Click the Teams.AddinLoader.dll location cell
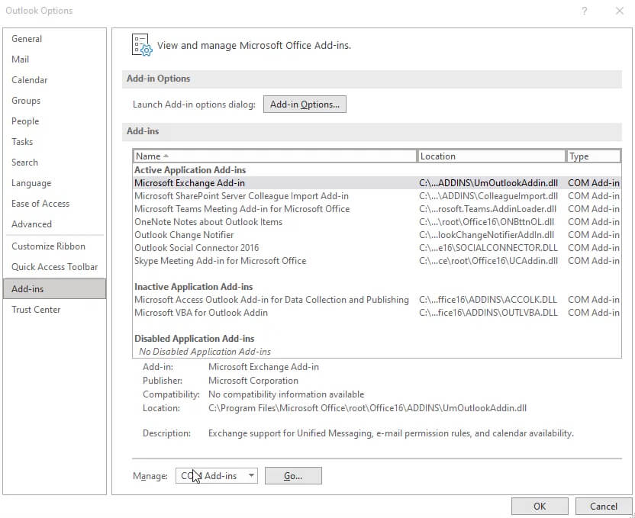Viewport: 635px width, 518px height. pyautogui.click(x=488, y=209)
